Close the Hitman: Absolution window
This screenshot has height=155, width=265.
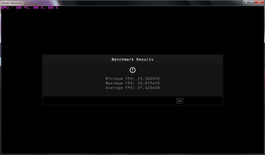pos(259,2)
